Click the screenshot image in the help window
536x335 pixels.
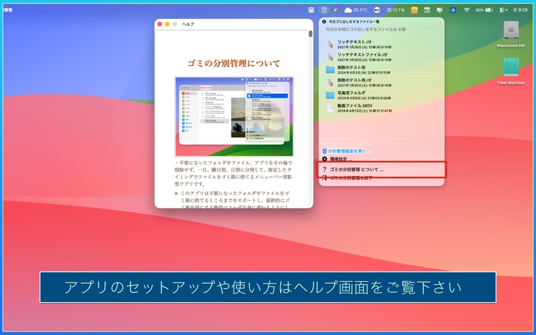tap(234, 117)
